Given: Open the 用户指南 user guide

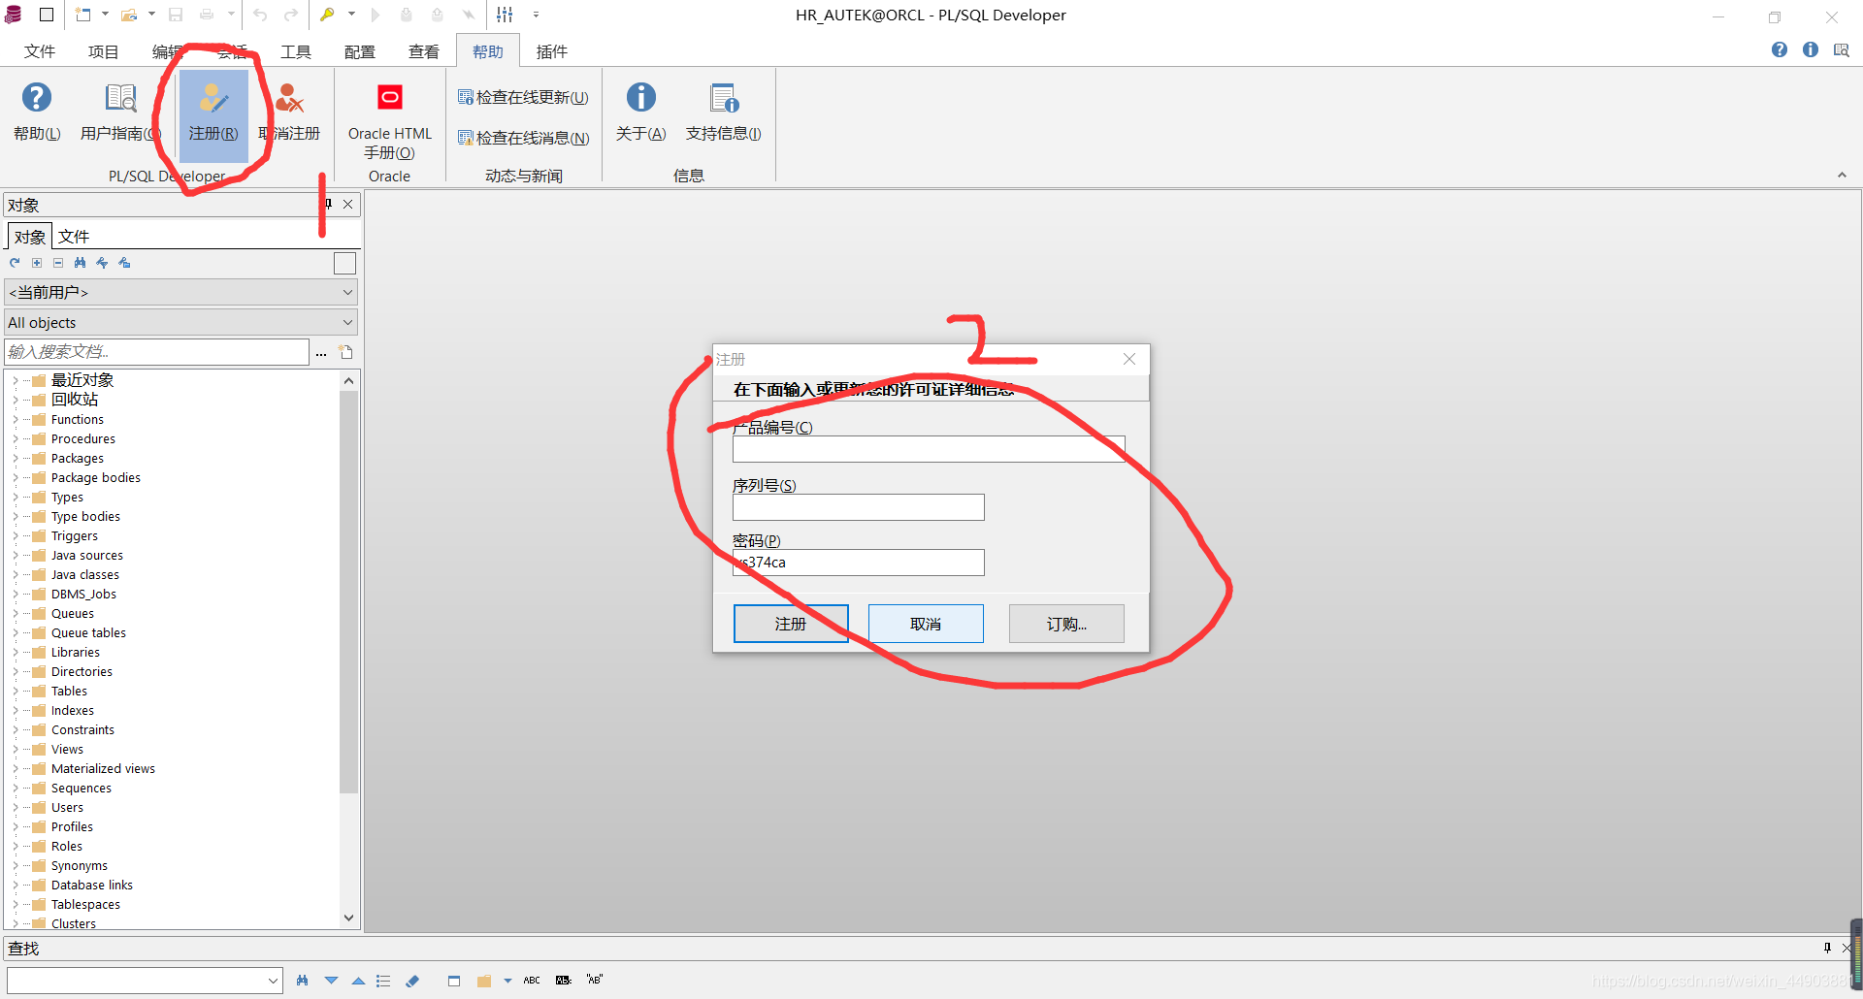Looking at the screenshot, I should coord(120,112).
